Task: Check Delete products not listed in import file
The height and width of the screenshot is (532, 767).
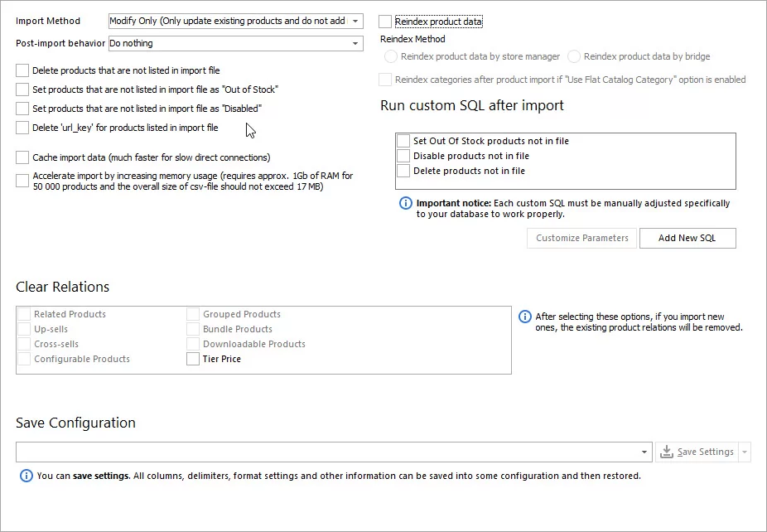Action: point(22,70)
